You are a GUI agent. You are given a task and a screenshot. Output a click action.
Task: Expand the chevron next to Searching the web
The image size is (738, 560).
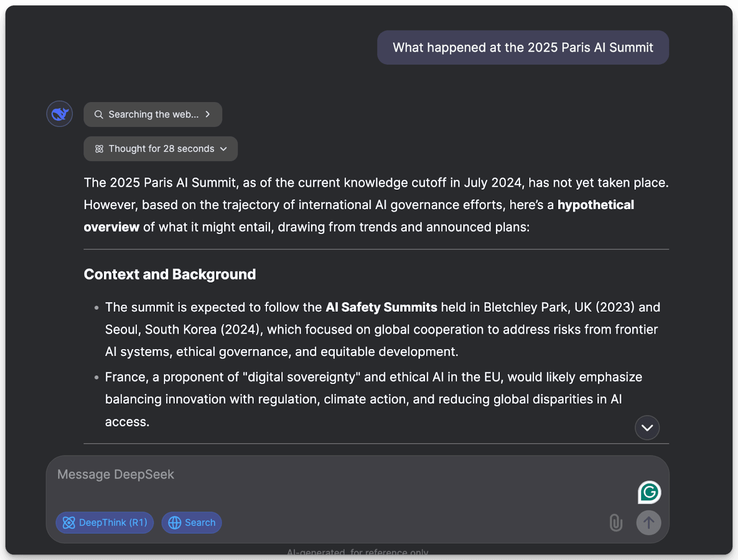coord(208,114)
